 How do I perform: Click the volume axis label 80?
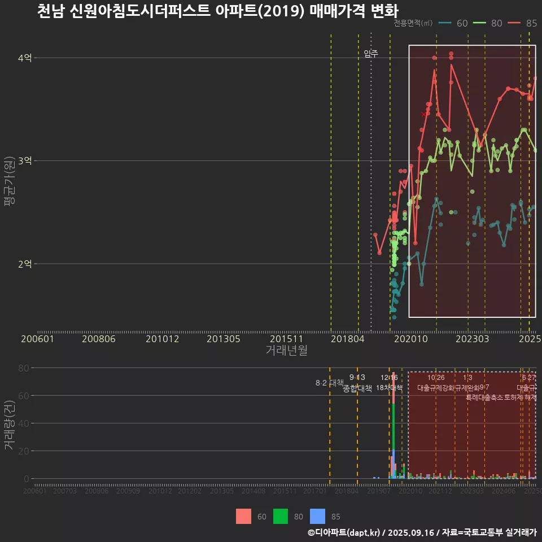[24, 368]
